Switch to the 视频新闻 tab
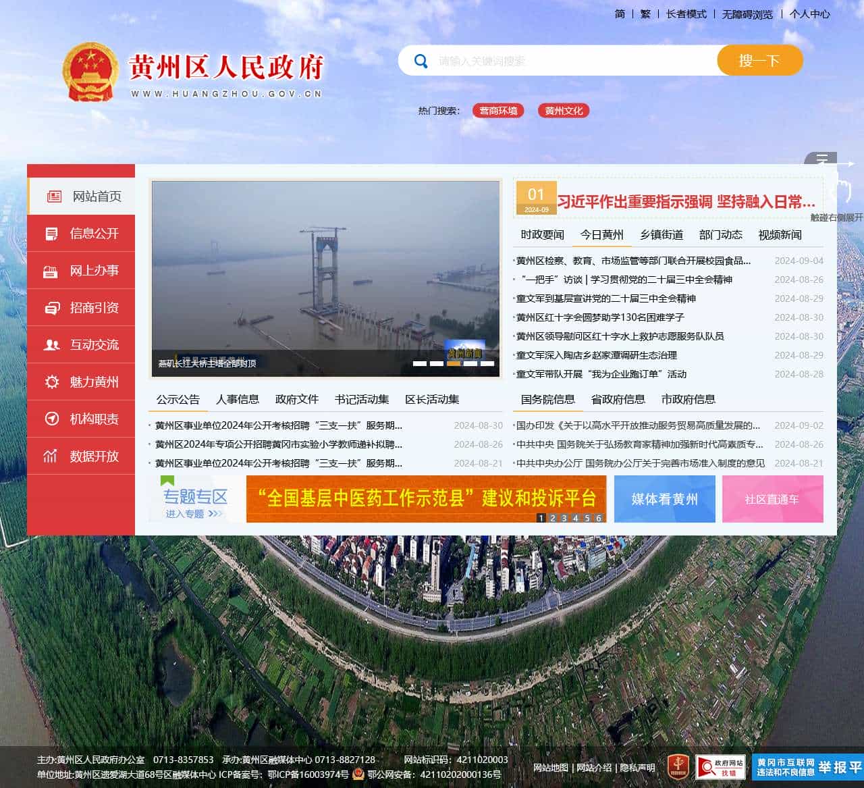The image size is (864, 788). (780, 235)
